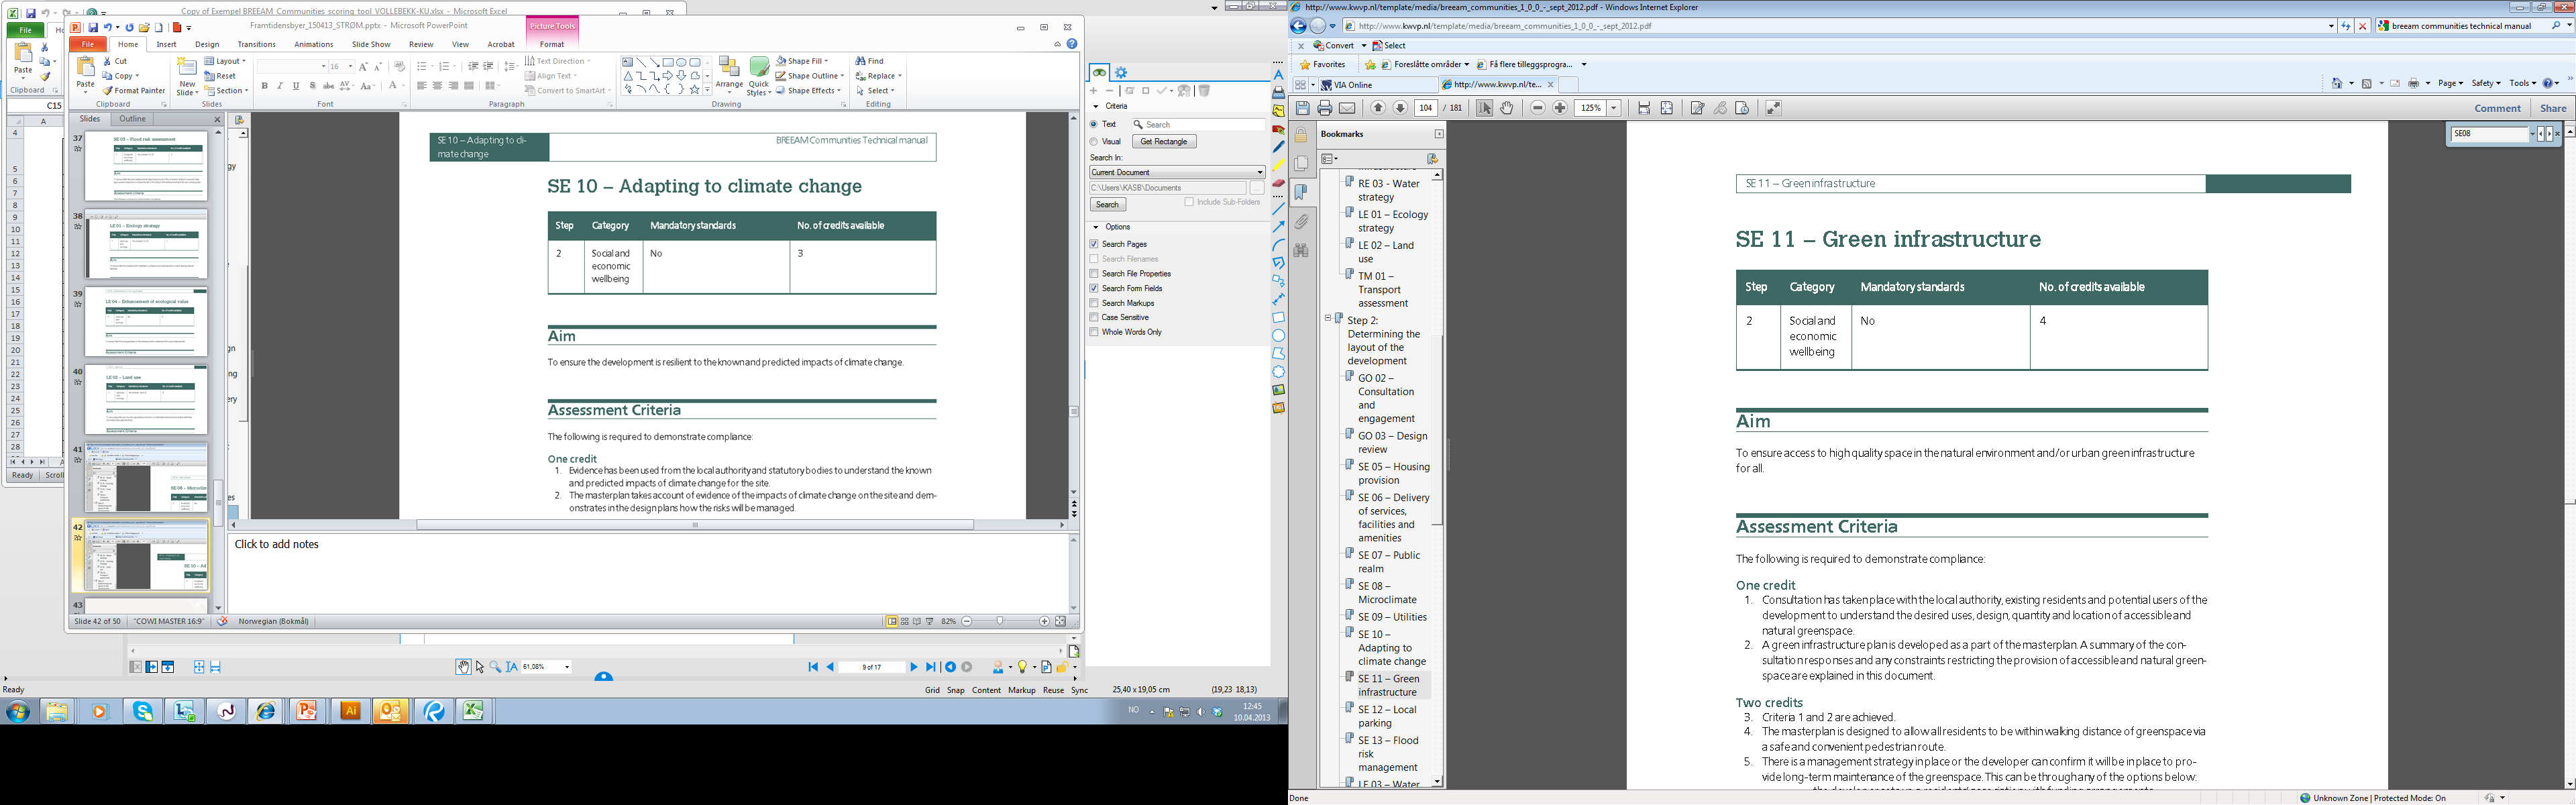
Task: Click Find in PowerPoint Editing group
Action: click(869, 61)
